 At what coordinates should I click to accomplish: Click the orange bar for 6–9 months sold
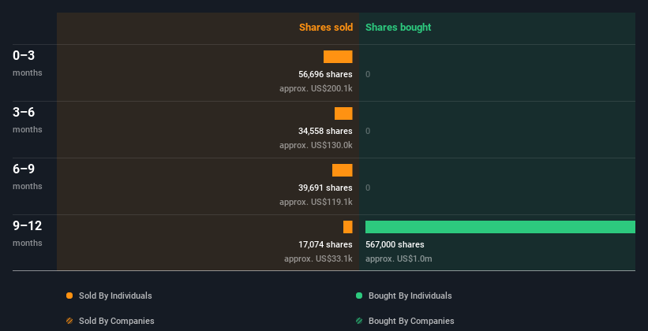[343, 170]
